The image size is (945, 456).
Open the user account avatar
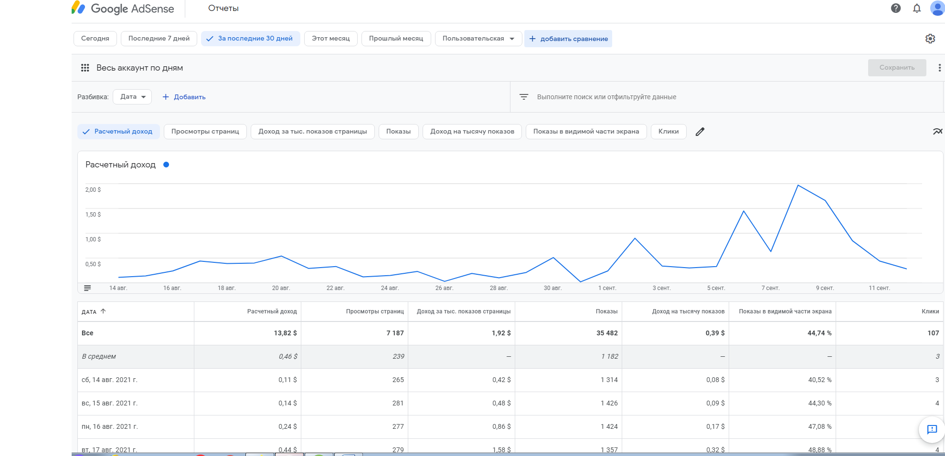(x=937, y=8)
